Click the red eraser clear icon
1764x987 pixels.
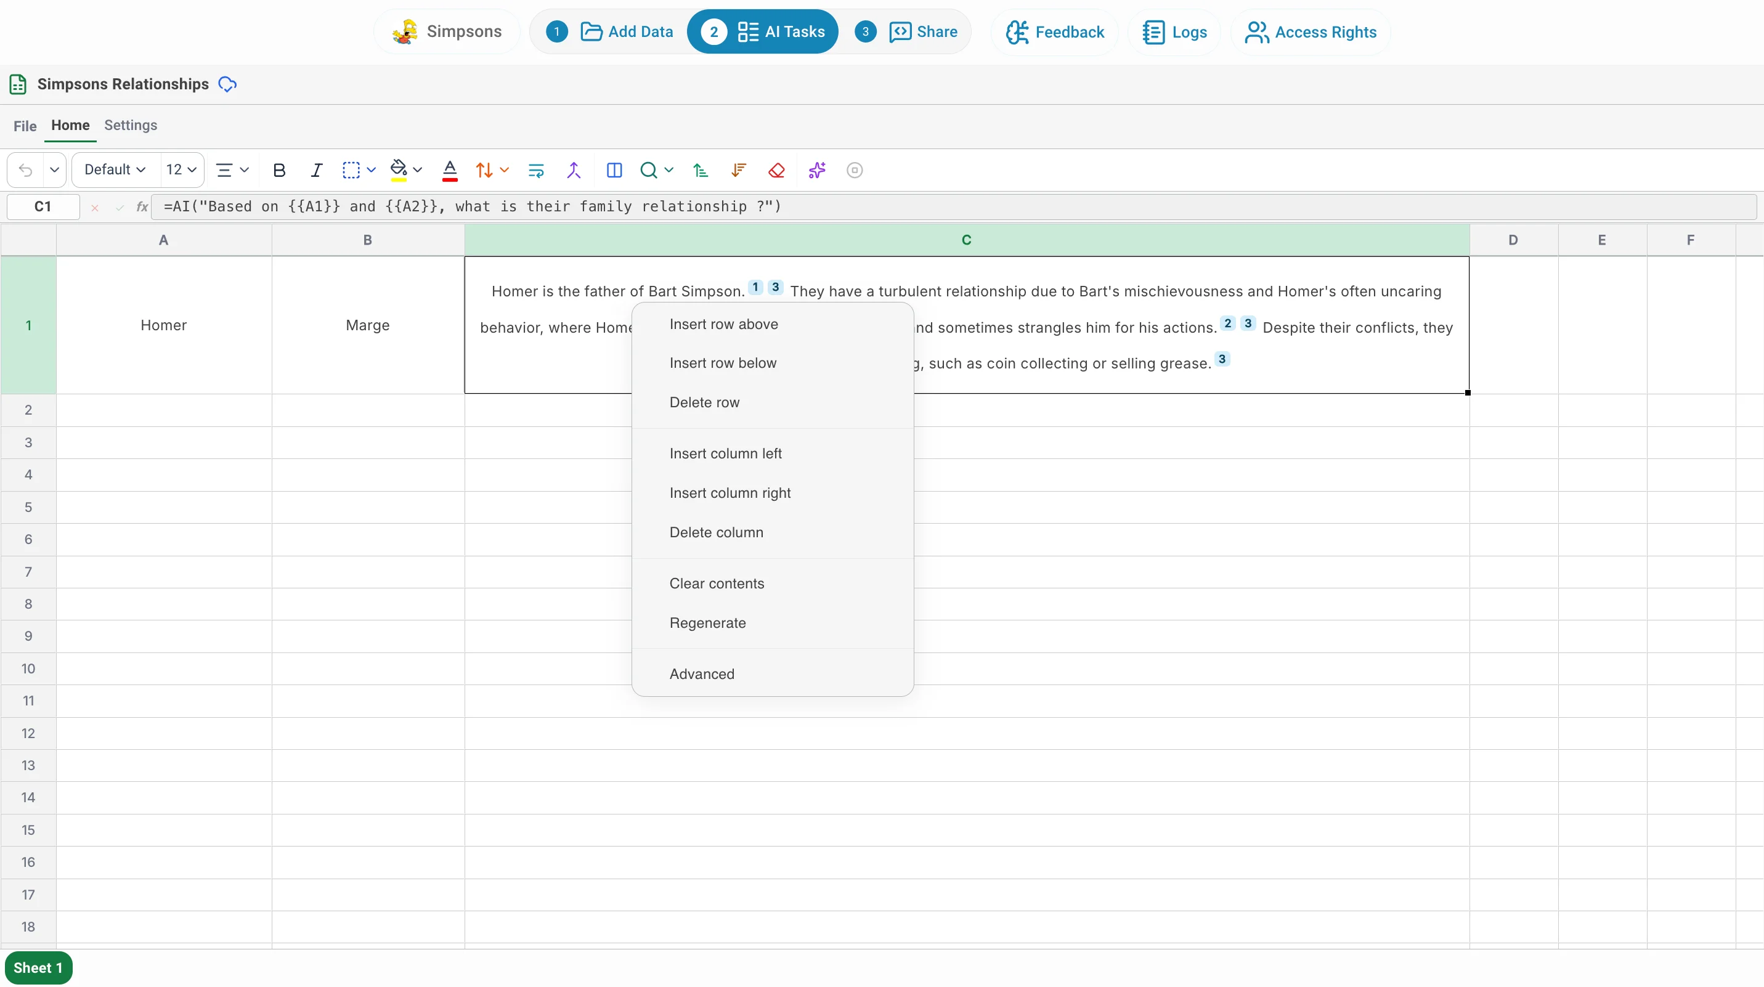[x=776, y=170]
